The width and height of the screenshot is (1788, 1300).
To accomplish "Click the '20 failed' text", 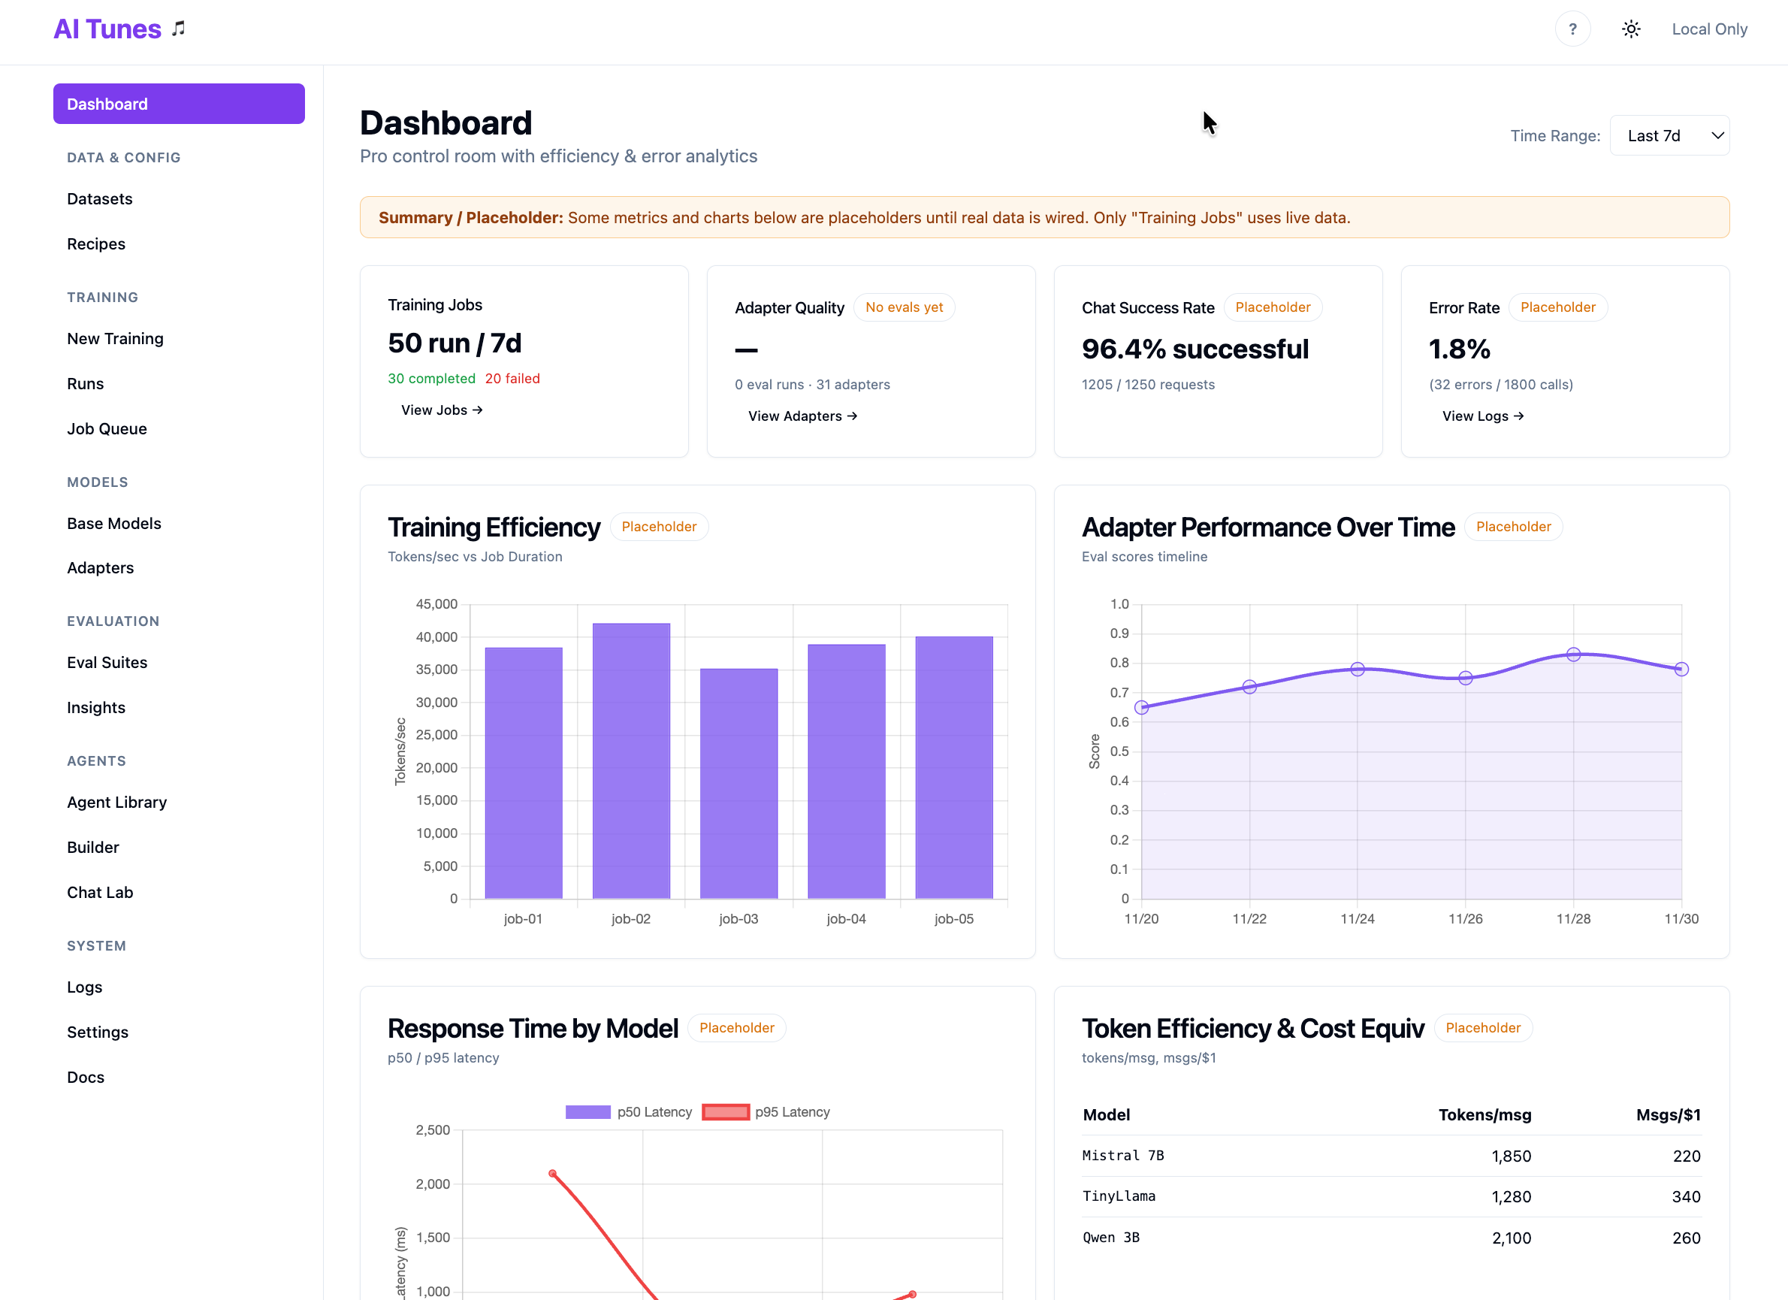I will coord(512,379).
